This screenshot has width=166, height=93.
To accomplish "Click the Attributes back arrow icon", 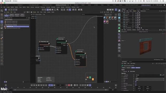I will click(153, 64).
